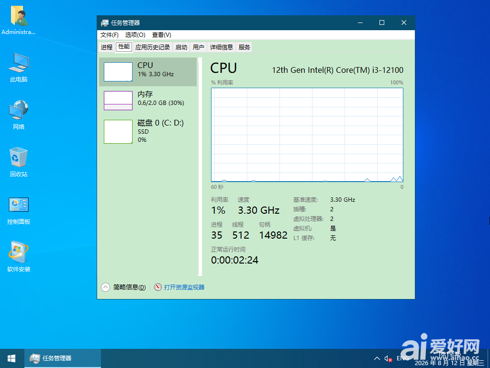Click the CPU utilization graph
Image resolution: width=490 pixels, height=368 pixels.
pos(307,135)
